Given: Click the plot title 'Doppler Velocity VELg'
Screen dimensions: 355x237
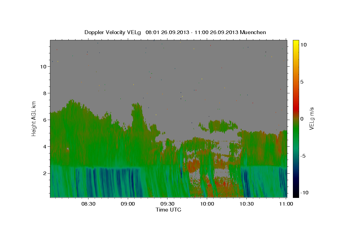Looking at the screenshot, I should (x=113, y=32).
